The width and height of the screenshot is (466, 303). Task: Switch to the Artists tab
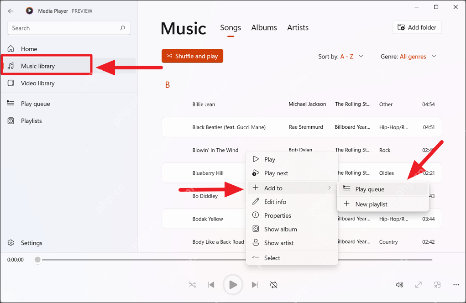(298, 28)
